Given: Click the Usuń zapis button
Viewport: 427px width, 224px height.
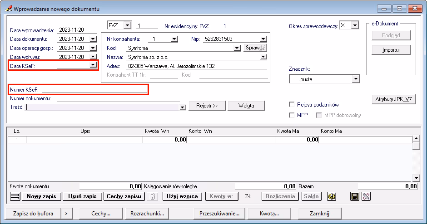Looking at the screenshot, I should click(x=82, y=196).
